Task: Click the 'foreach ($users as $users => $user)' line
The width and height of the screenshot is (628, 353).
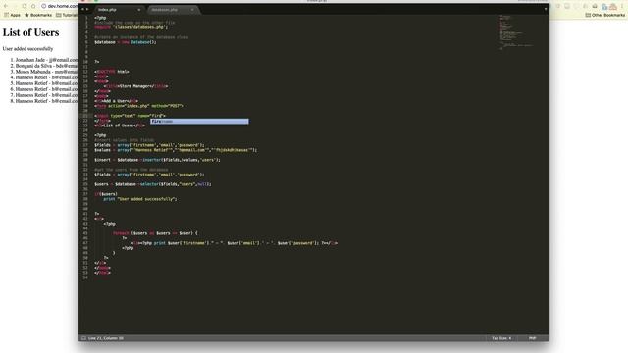Action: [155, 233]
